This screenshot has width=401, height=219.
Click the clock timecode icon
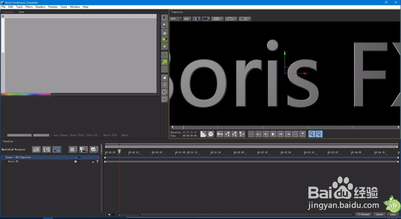211,134
